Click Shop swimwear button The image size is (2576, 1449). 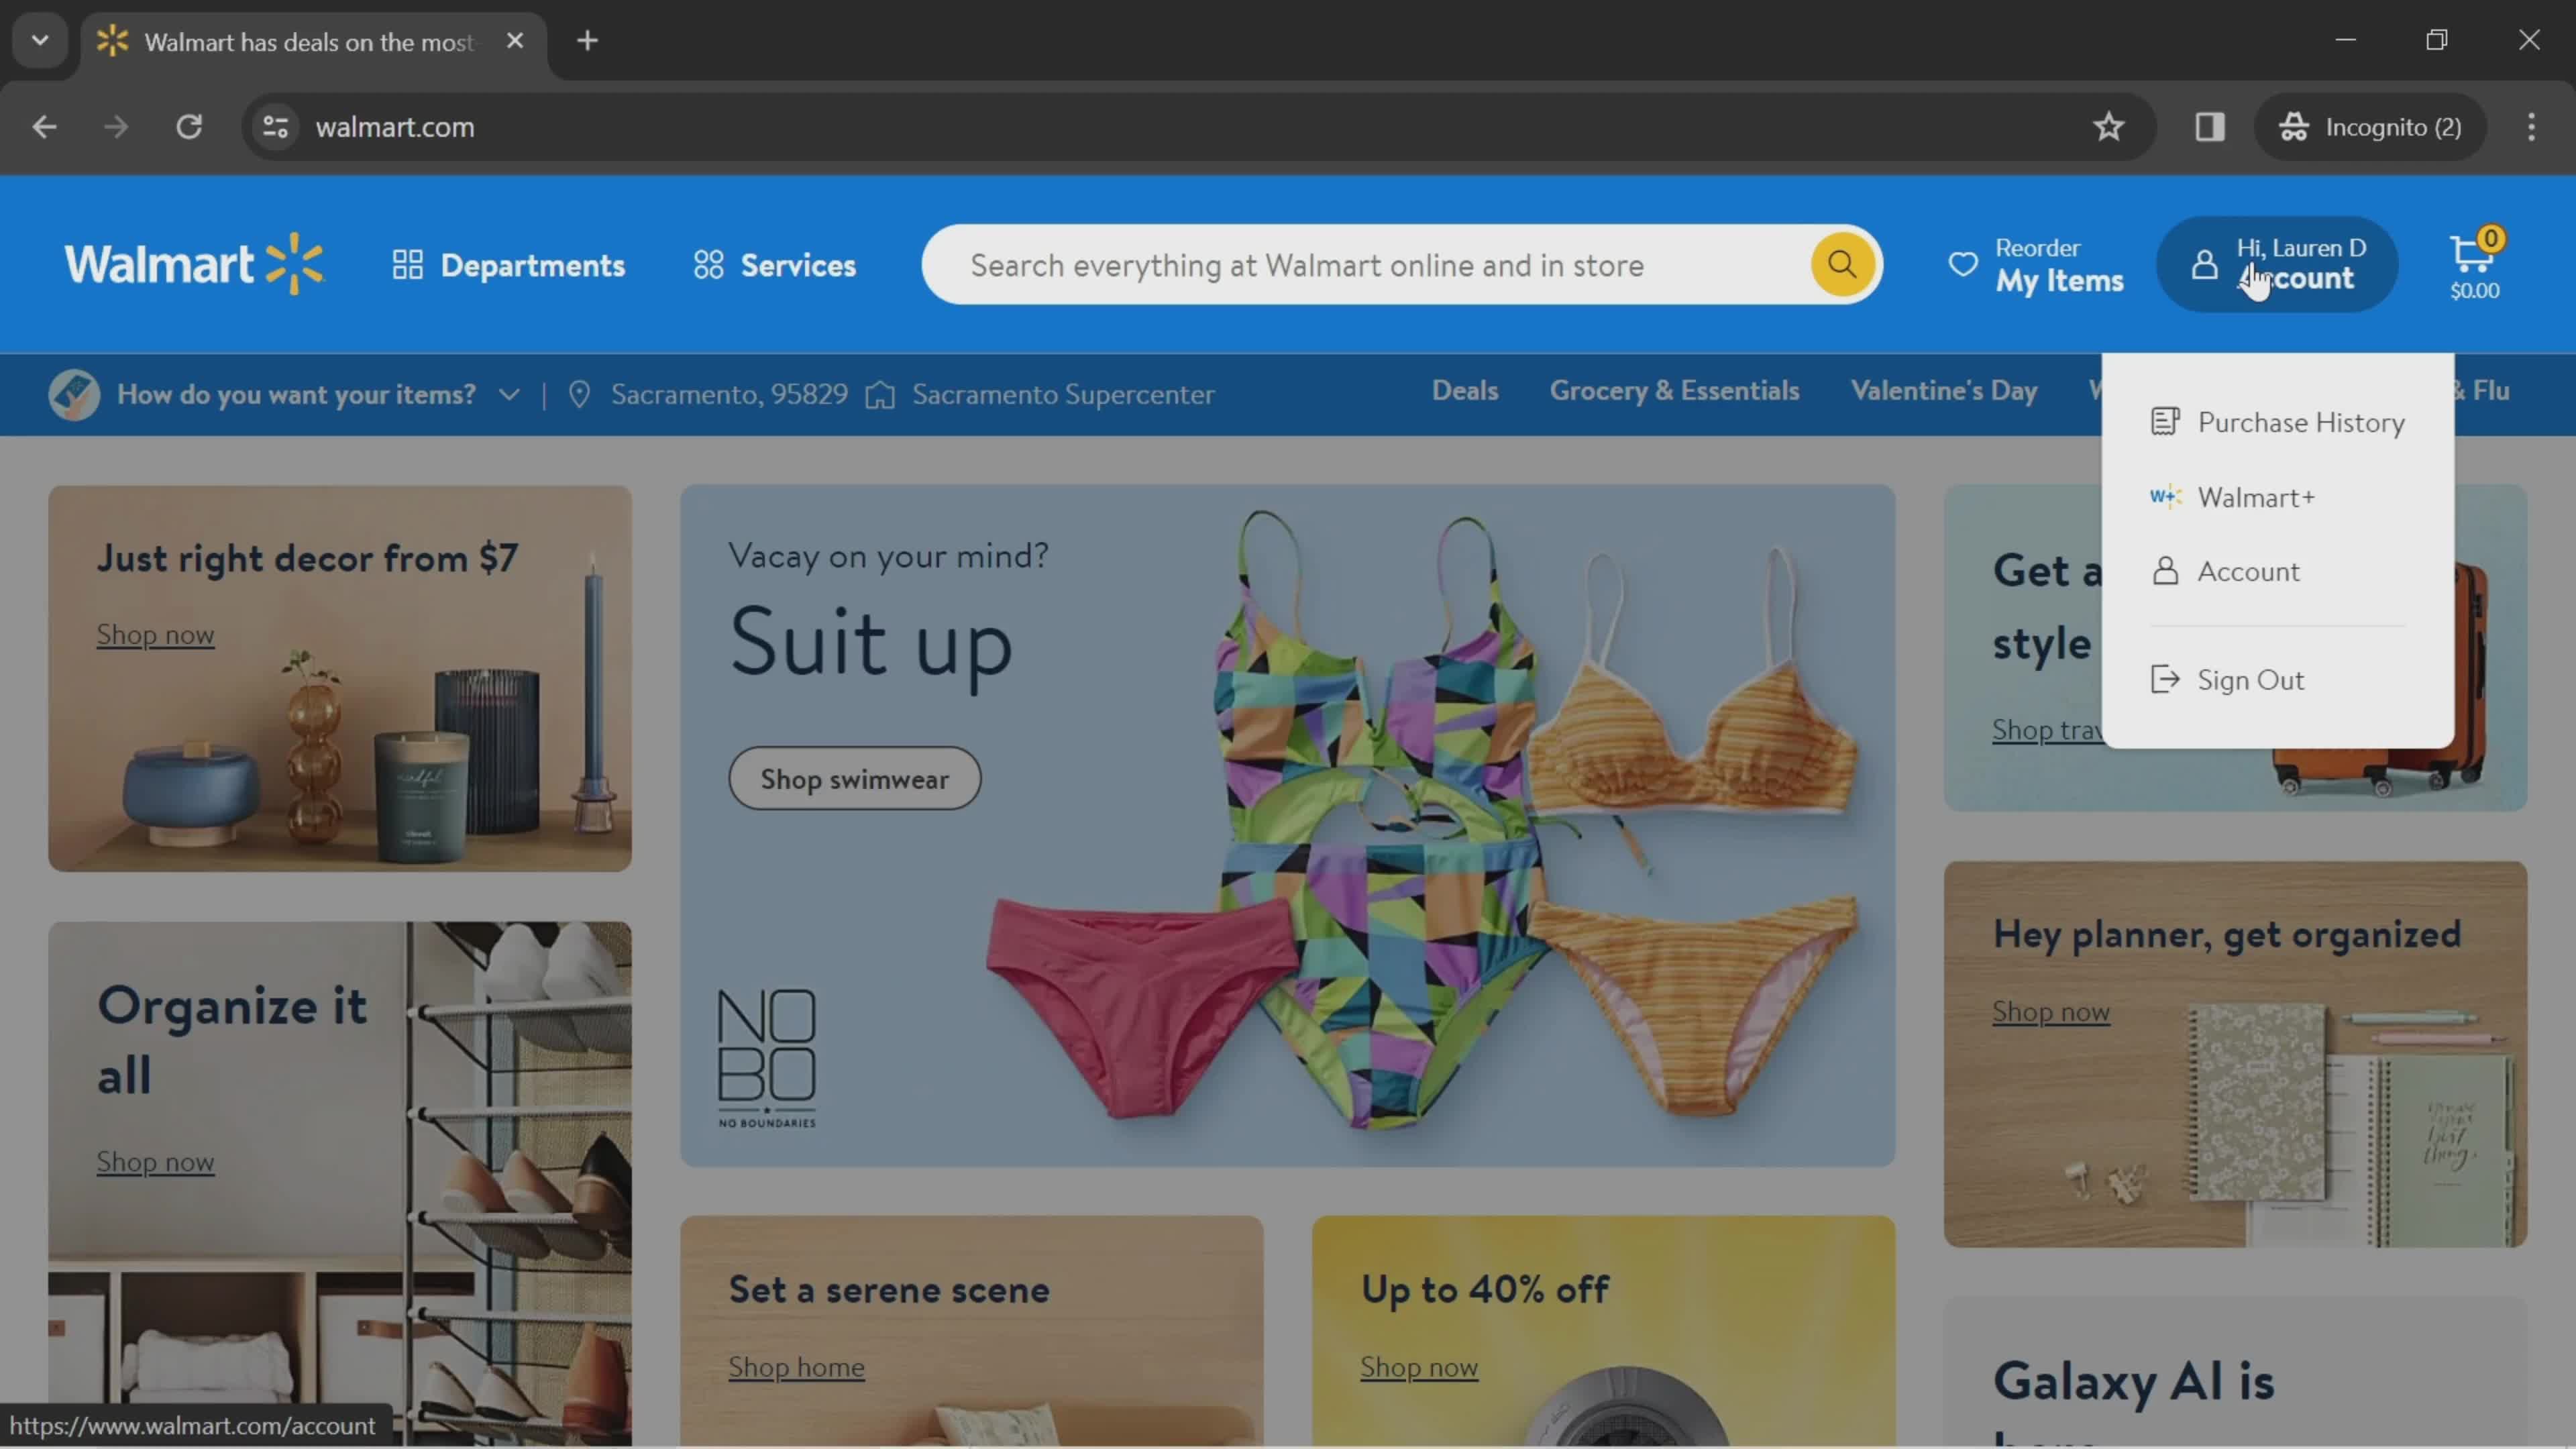(x=855, y=778)
